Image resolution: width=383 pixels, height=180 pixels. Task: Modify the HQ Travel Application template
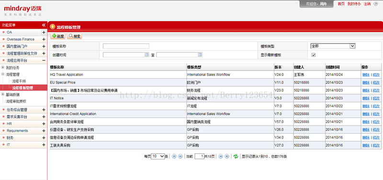376,75
